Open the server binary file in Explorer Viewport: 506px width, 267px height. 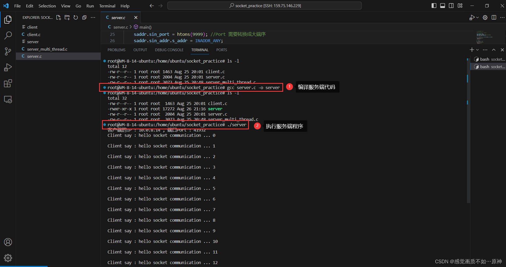[x=58, y=42]
